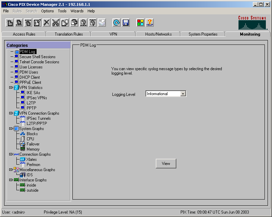272x217 pixels.
Task: Collapse the Miscellaneous Graphs tree node
Action: tap(11, 169)
